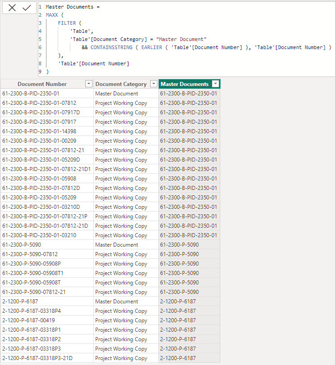Select Project Working Copy cell of row 2-1200-P-6187-00419

point(126,320)
